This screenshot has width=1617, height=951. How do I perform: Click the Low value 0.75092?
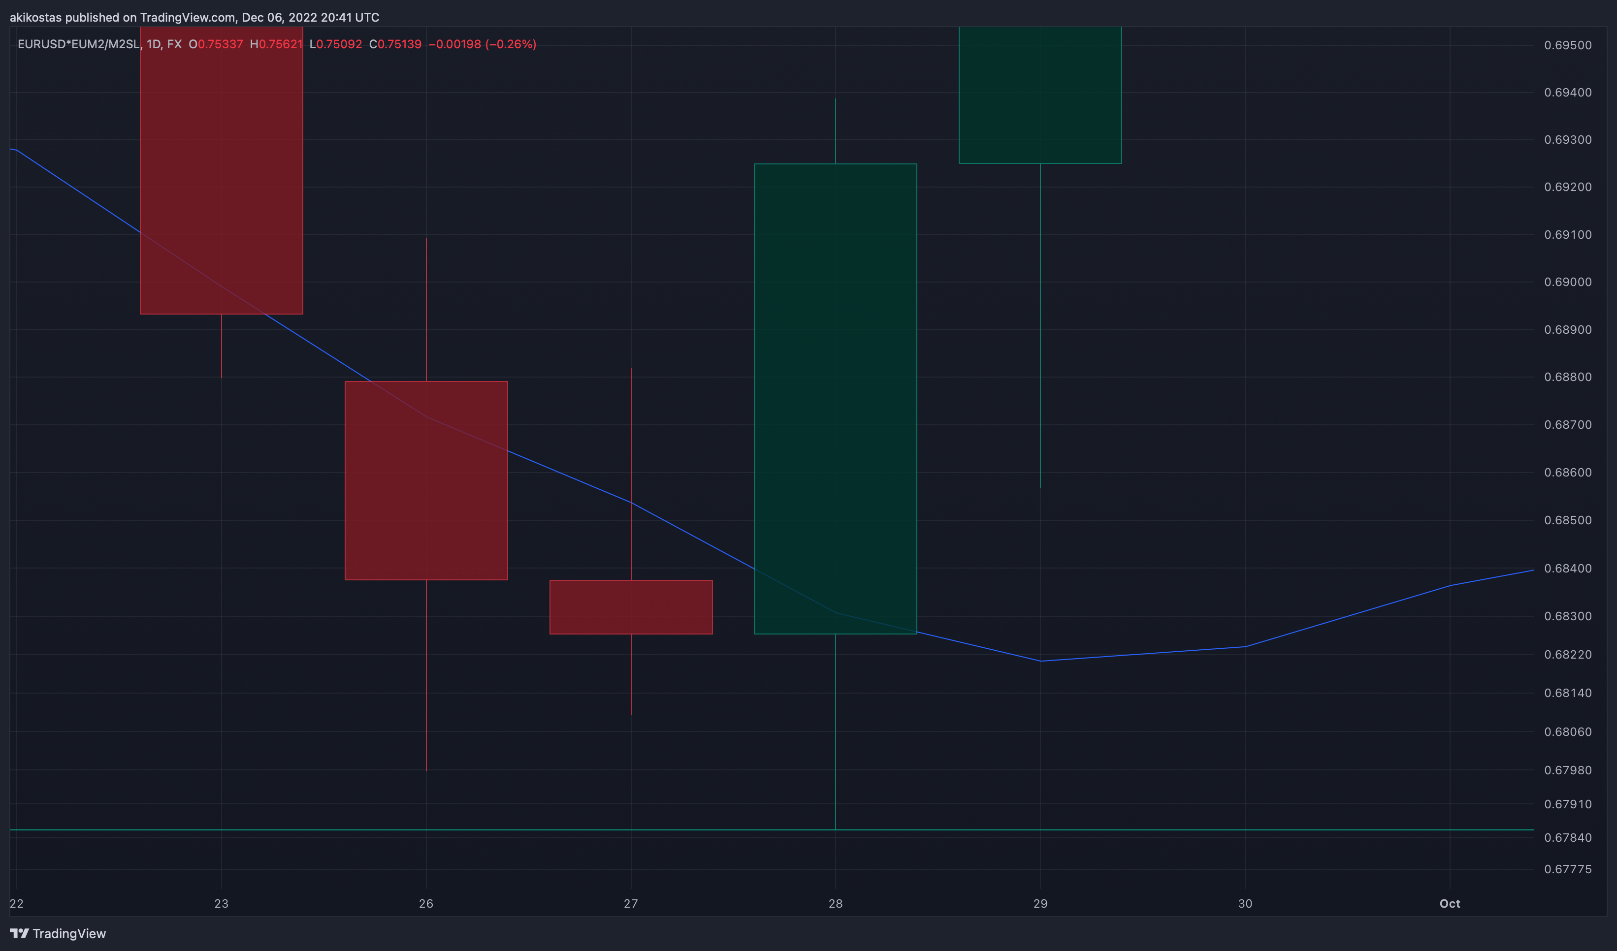pyautogui.click(x=339, y=44)
